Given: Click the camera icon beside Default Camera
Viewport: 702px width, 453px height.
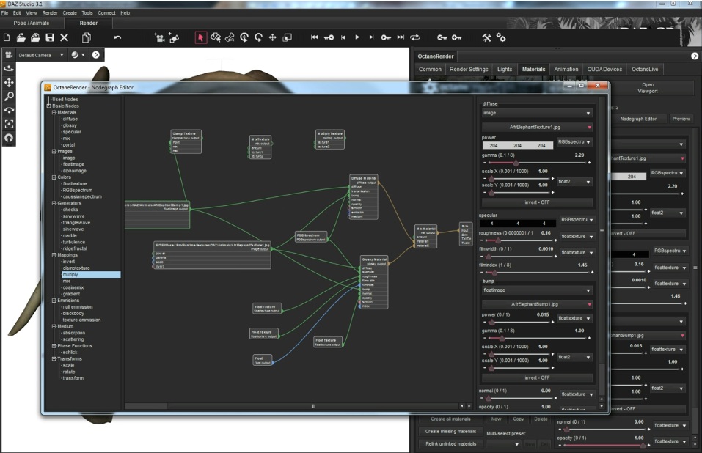Looking at the screenshot, I should [9, 55].
